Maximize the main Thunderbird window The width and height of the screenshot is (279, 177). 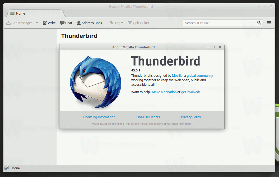265,6
